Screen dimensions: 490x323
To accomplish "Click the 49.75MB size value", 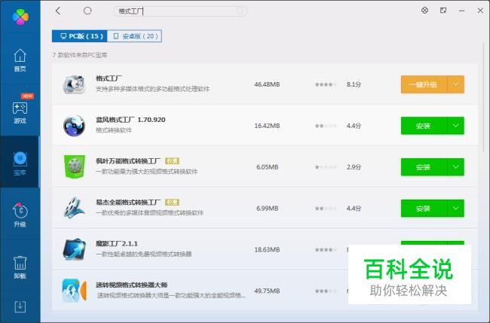I will (x=267, y=291).
